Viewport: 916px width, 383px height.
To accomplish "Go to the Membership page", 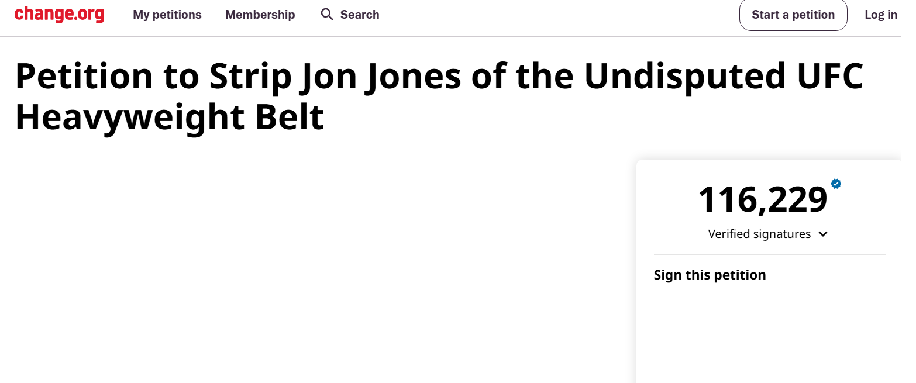I will 260,15.
